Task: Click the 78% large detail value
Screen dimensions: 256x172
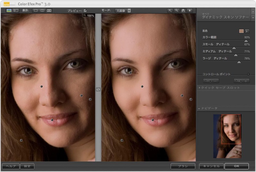Action: coord(247,58)
